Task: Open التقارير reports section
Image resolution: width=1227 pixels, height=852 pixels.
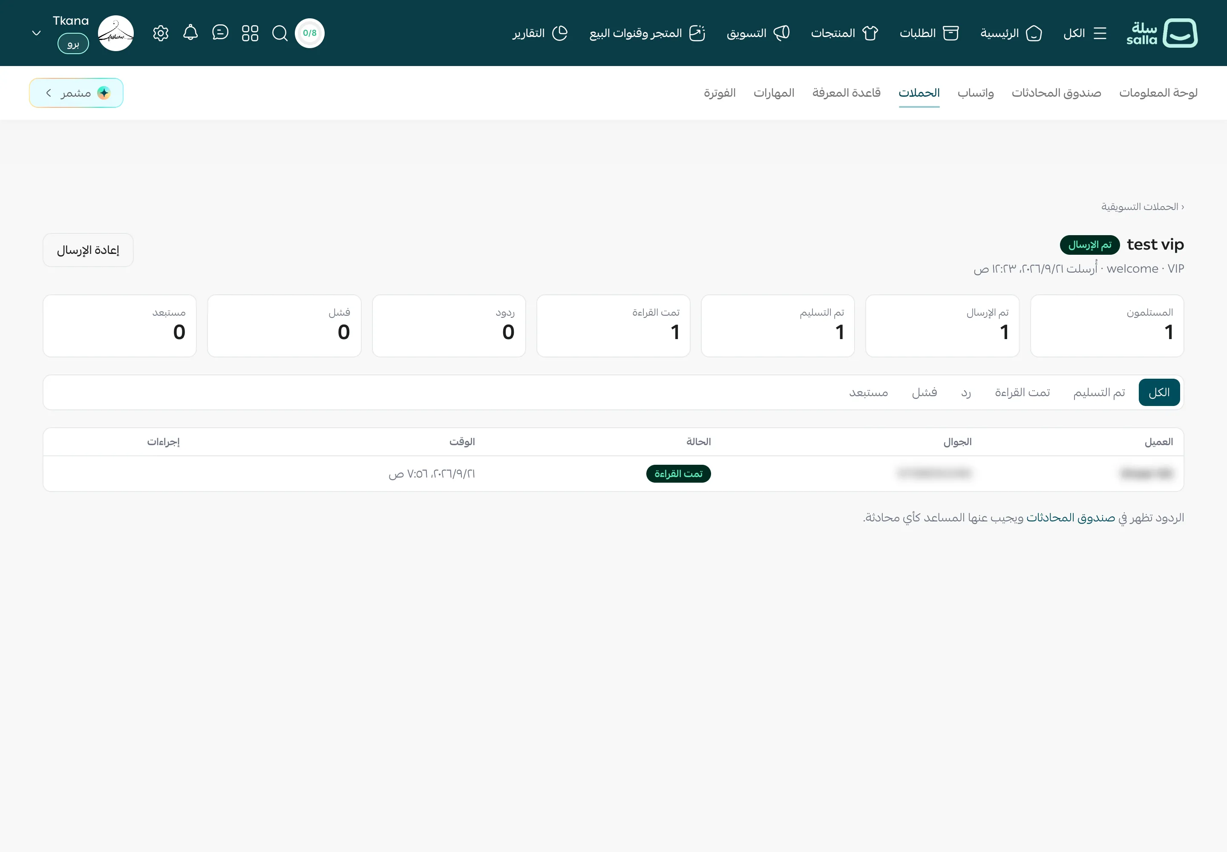Action: pos(540,33)
